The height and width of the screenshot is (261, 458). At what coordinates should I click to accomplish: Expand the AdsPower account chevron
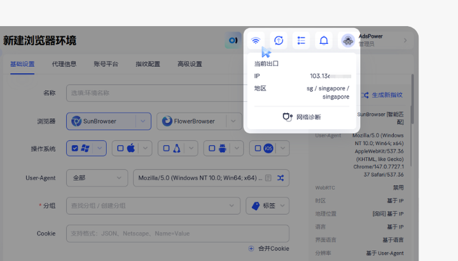405,40
